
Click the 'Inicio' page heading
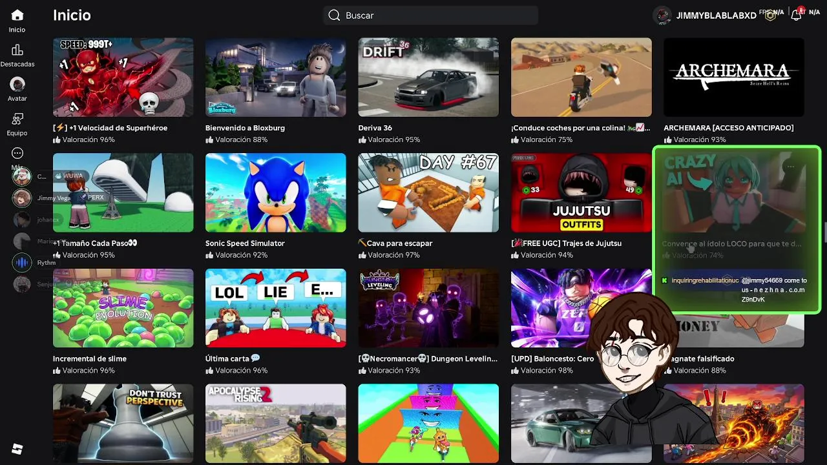(72, 15)
